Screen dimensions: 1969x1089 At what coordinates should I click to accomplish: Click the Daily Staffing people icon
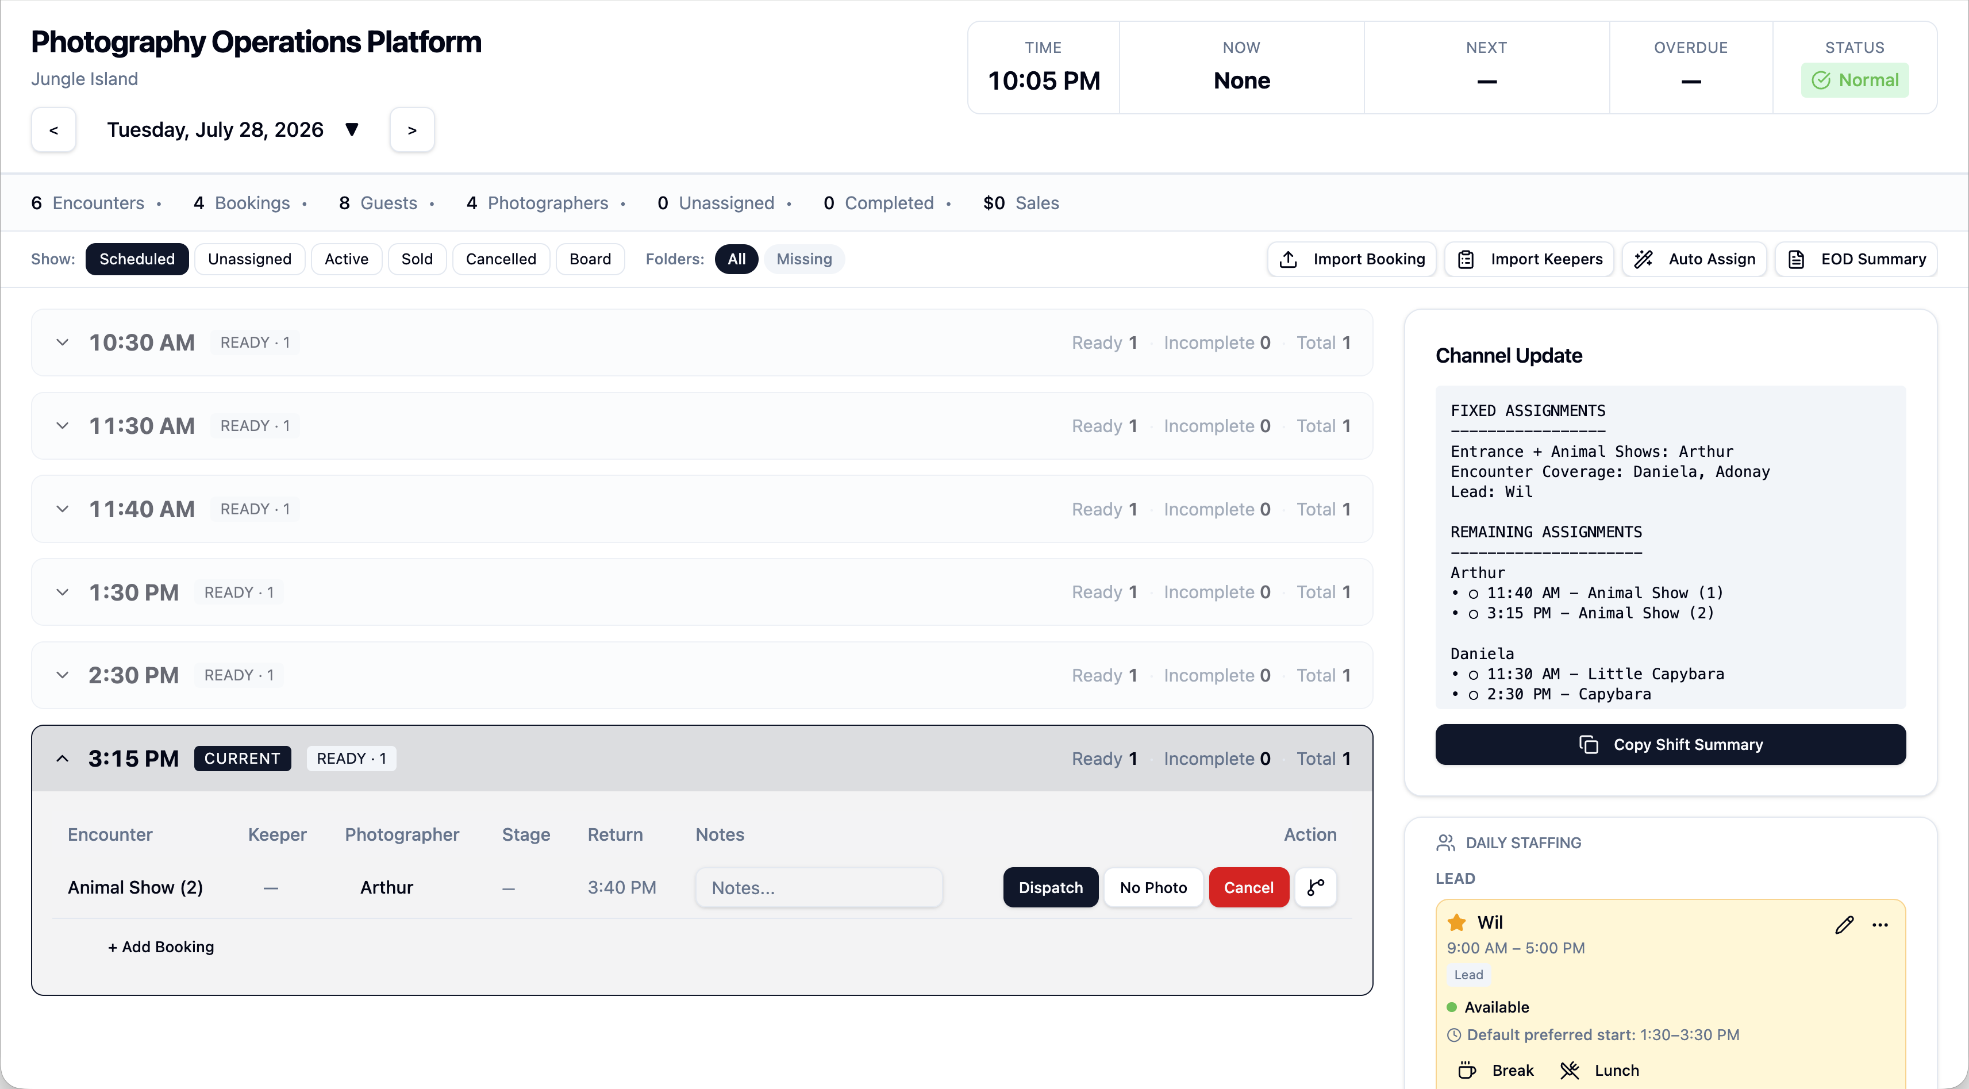[x=1445, y=842]
